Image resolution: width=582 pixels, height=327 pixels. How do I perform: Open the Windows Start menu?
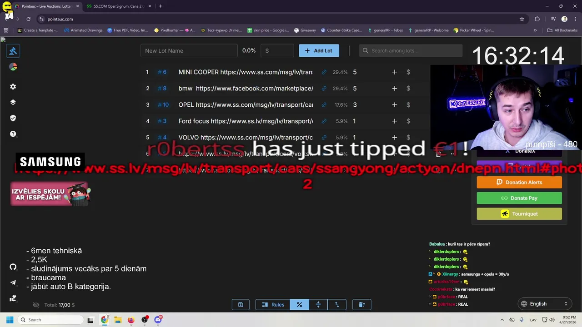click(10, 320)
